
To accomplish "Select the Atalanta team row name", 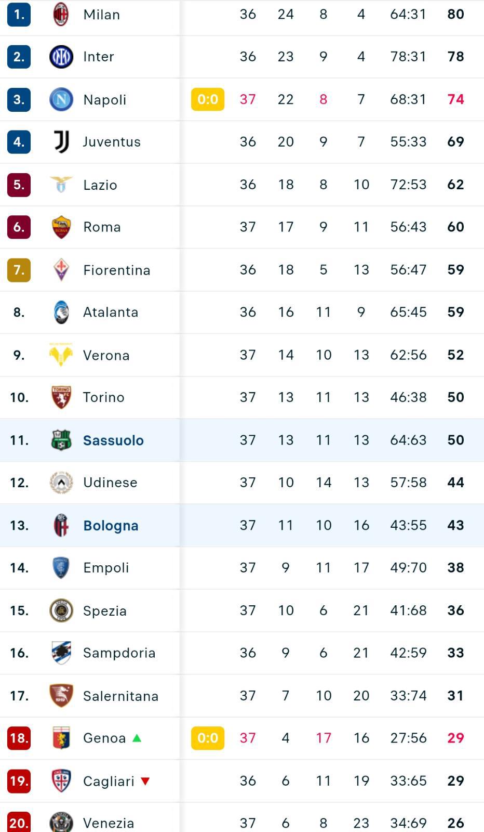I will [111, 312].
